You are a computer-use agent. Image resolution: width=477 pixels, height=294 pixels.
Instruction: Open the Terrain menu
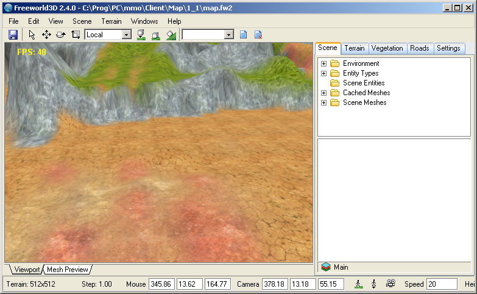coord(111,21)
